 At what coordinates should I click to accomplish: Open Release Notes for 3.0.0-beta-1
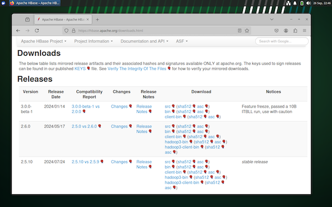[144, 109]
